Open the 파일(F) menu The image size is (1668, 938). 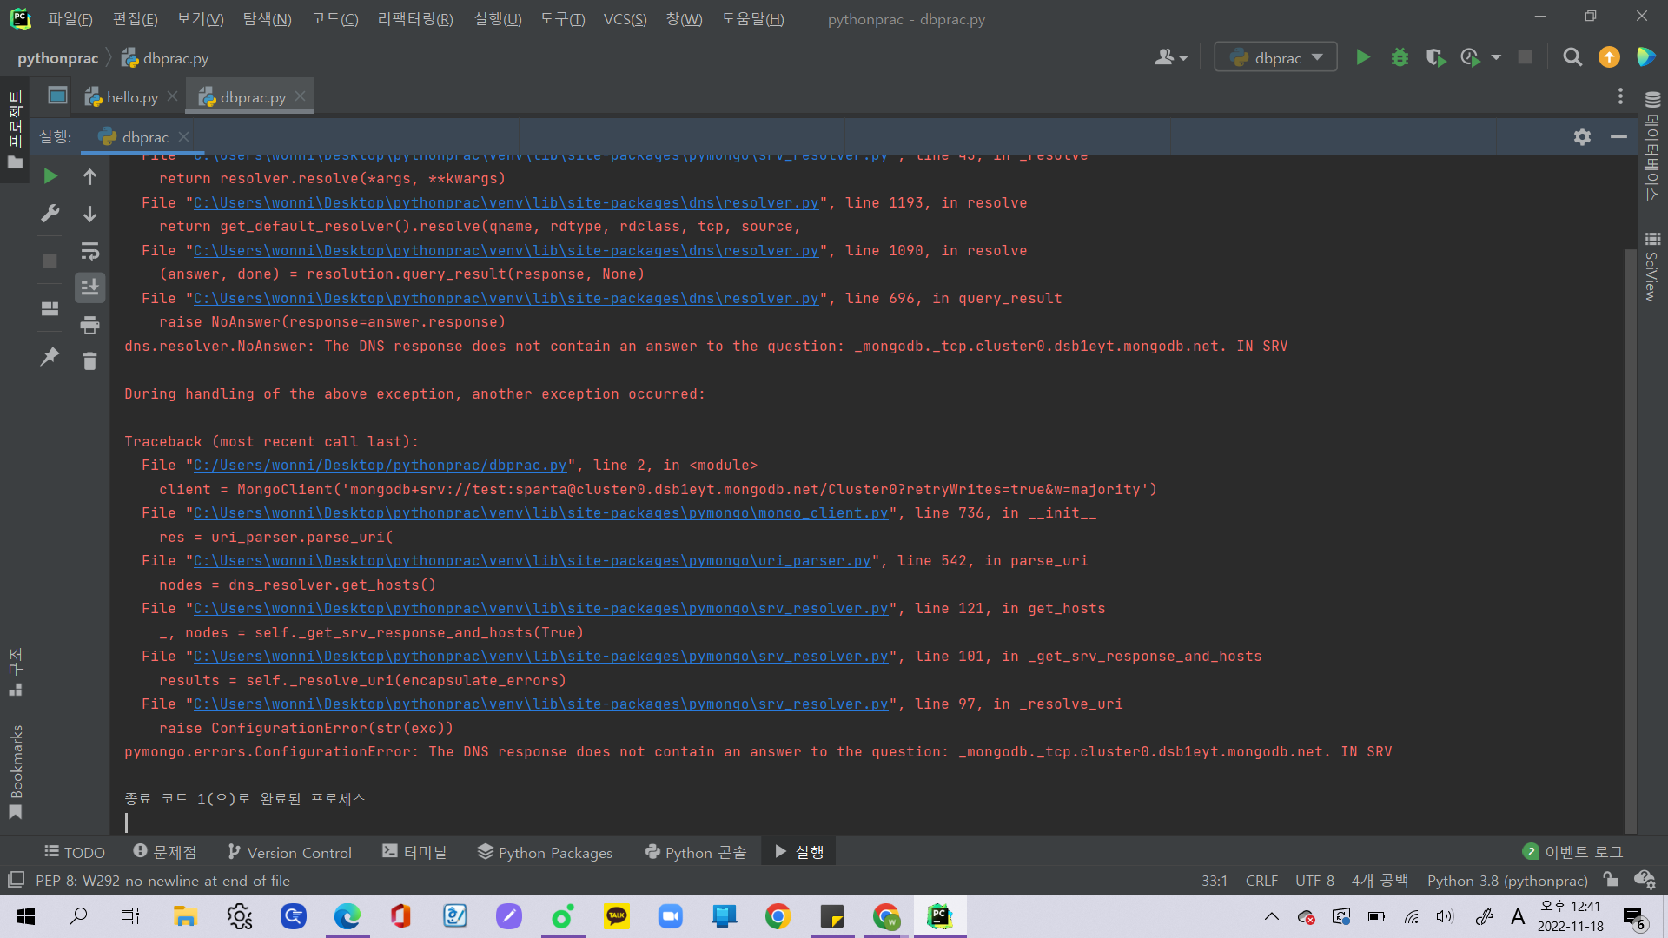coord(69,19)
